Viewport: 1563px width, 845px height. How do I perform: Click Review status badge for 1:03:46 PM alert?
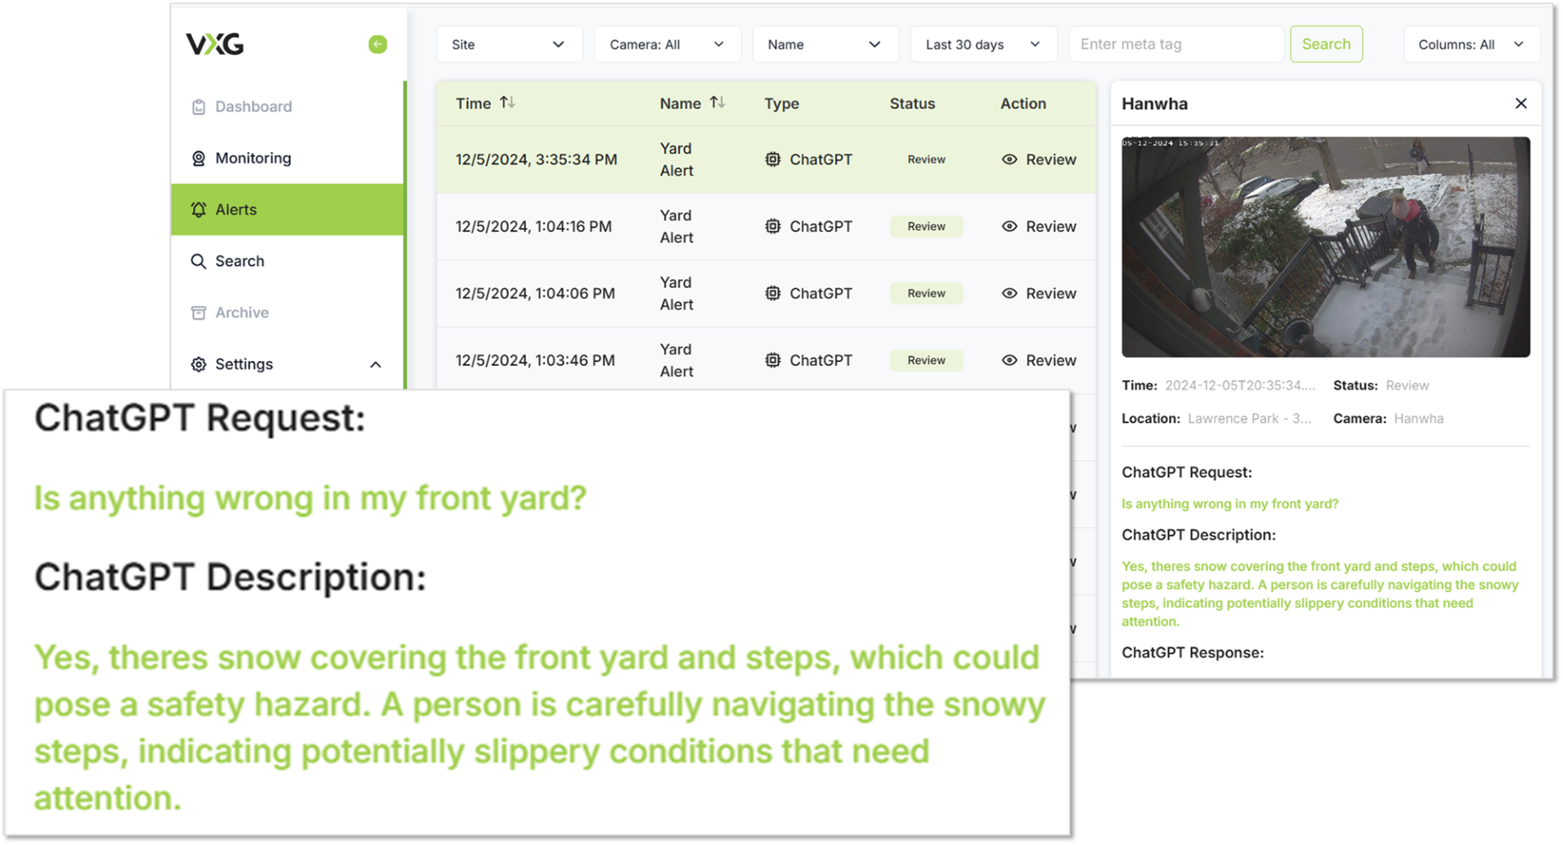pos(926,360)
